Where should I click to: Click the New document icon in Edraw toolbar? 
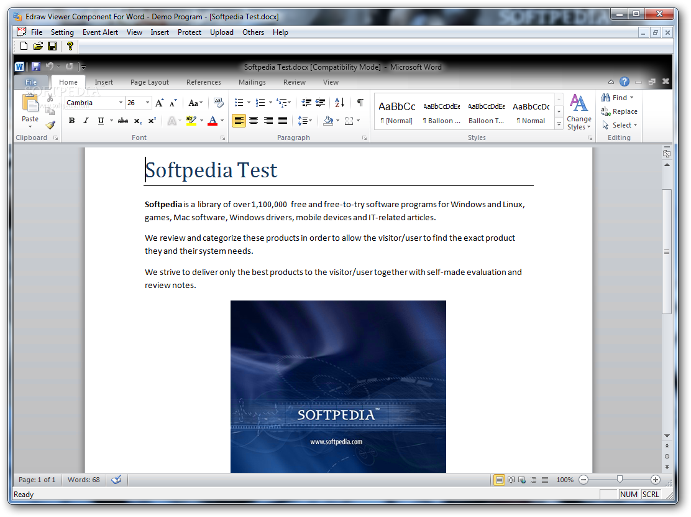click(x=24, y=46)
